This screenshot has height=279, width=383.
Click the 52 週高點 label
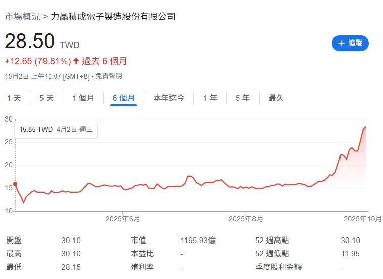coord(272,241)
